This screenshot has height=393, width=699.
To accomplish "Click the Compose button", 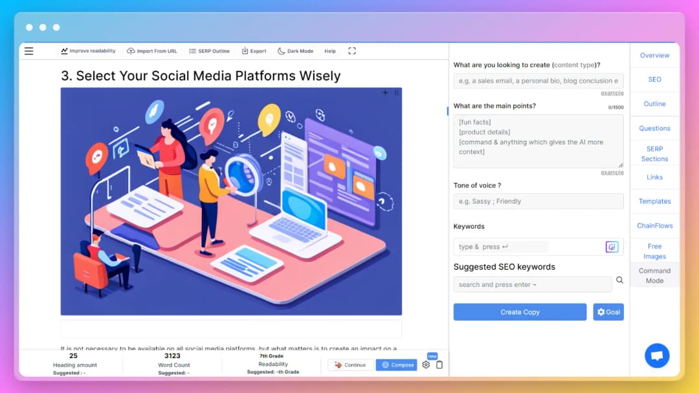I will click(x=397, y=365).
